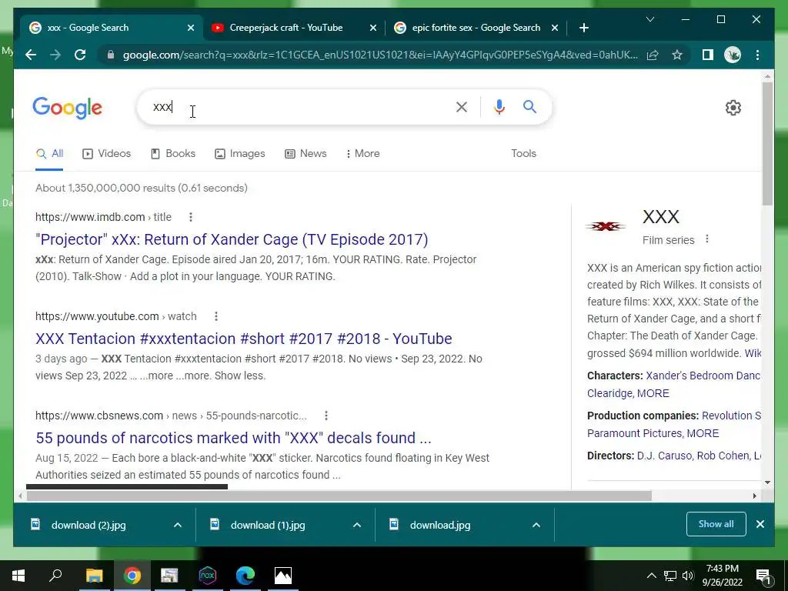
Task: Bookmark this tab with star icon
Action: pos(677,55)
